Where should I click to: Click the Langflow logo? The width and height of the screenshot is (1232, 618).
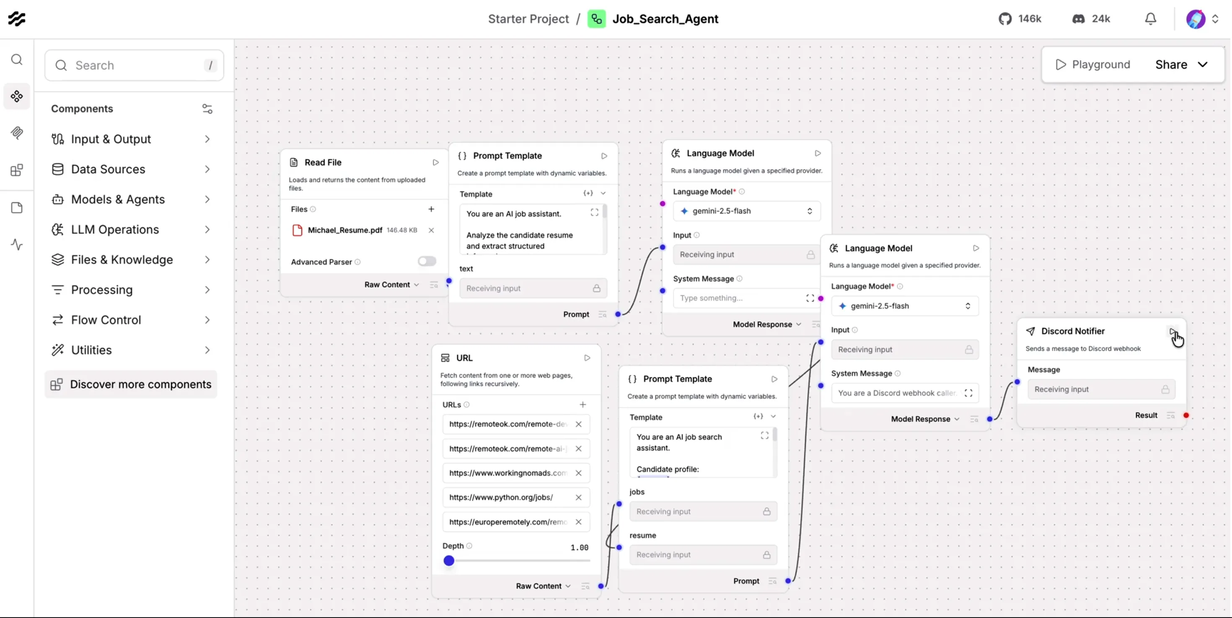point(17,19)
